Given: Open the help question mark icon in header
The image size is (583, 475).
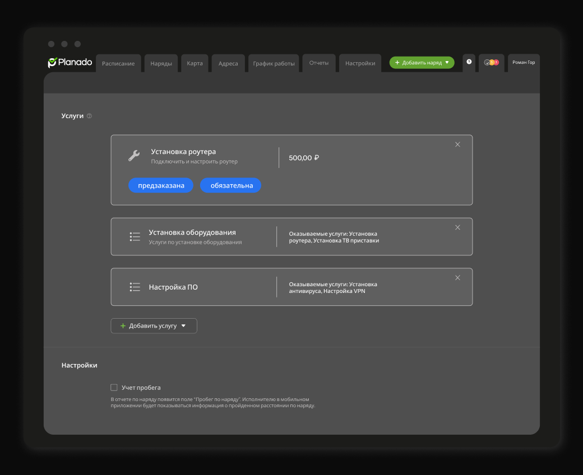Looking at the screenshot, I should point(469,62).
